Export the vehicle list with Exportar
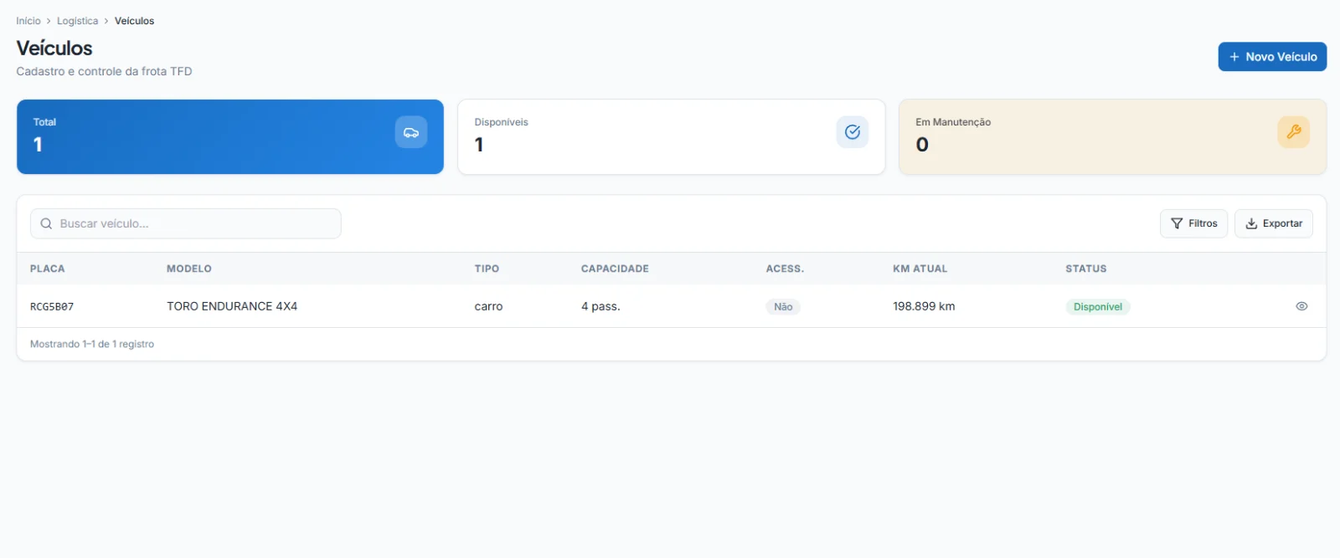This screenshot has width=1340, height=558. (1273, 223)
